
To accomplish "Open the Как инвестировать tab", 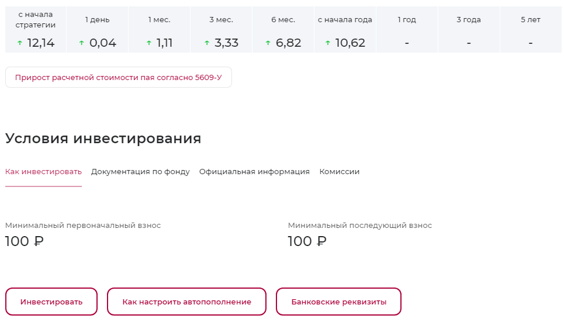I will 43,172.
